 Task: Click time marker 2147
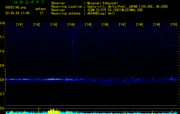click(122, 25)
